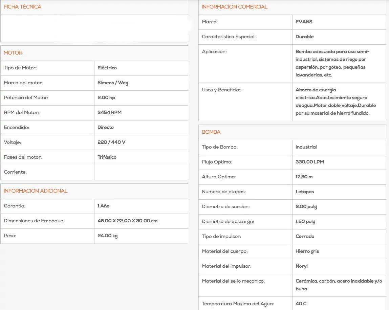Click the package dimensions 45.00 X 22.00 X 30.00 cm
The image size is (389, 310).
click(x=127, y=221)
